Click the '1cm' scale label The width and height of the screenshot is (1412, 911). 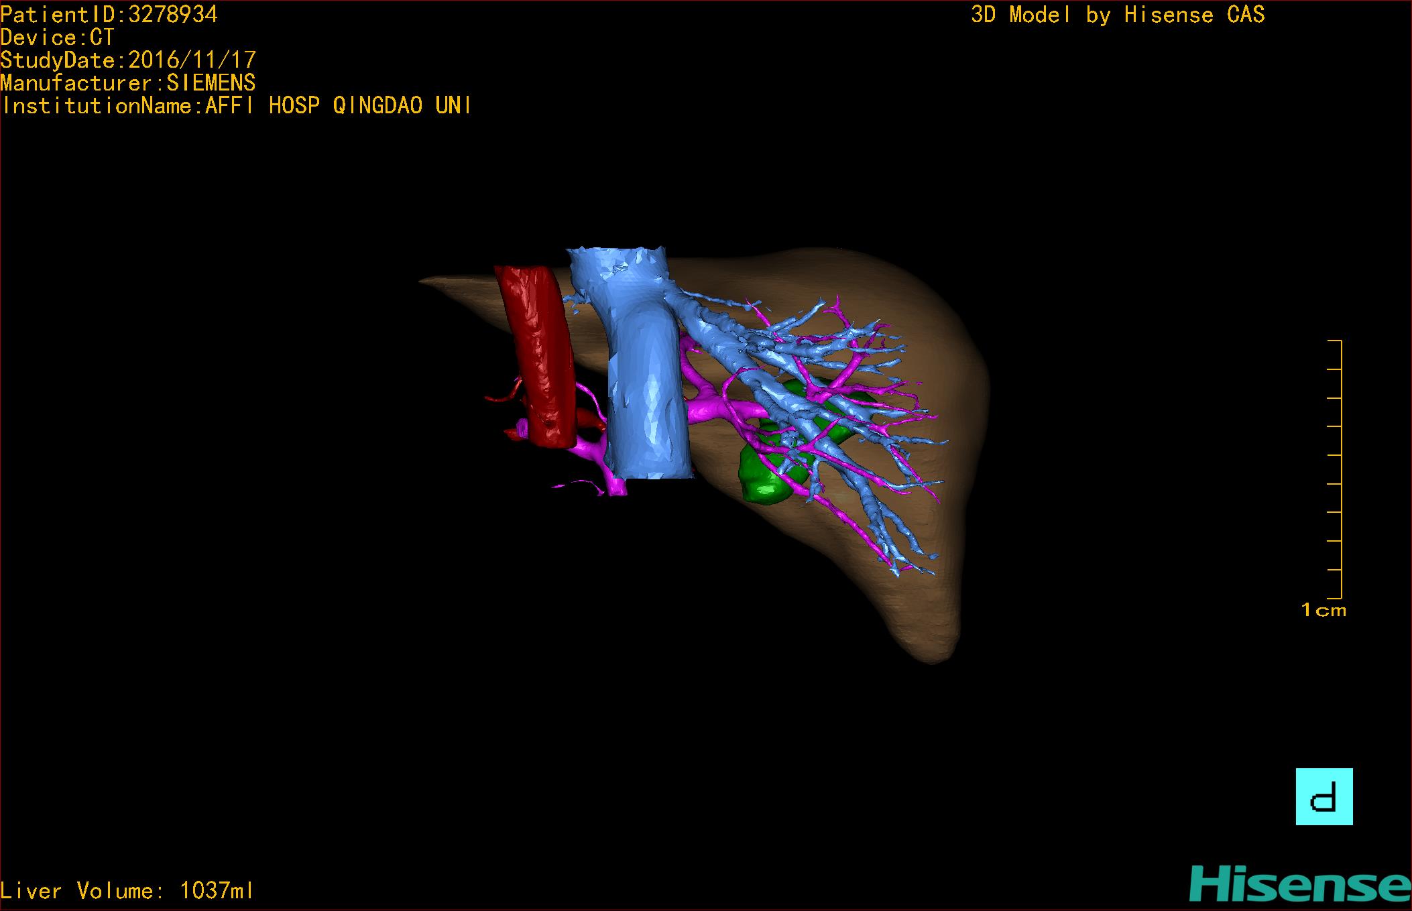tap(1323, 610)
